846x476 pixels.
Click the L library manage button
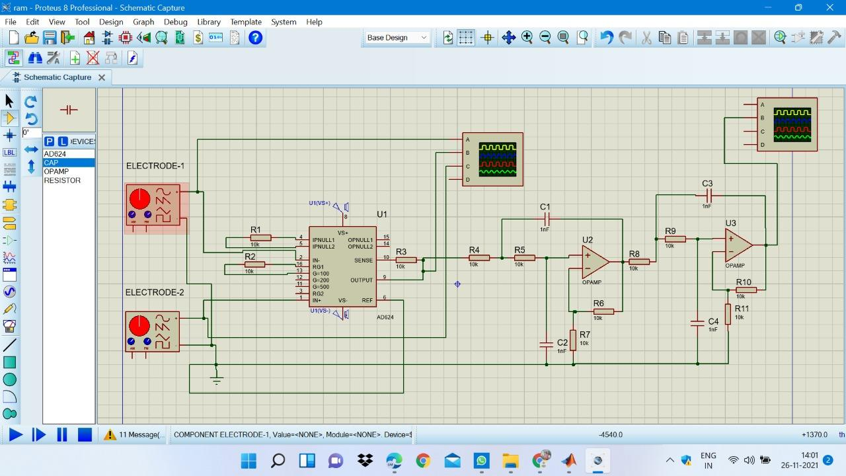[63, 141]
